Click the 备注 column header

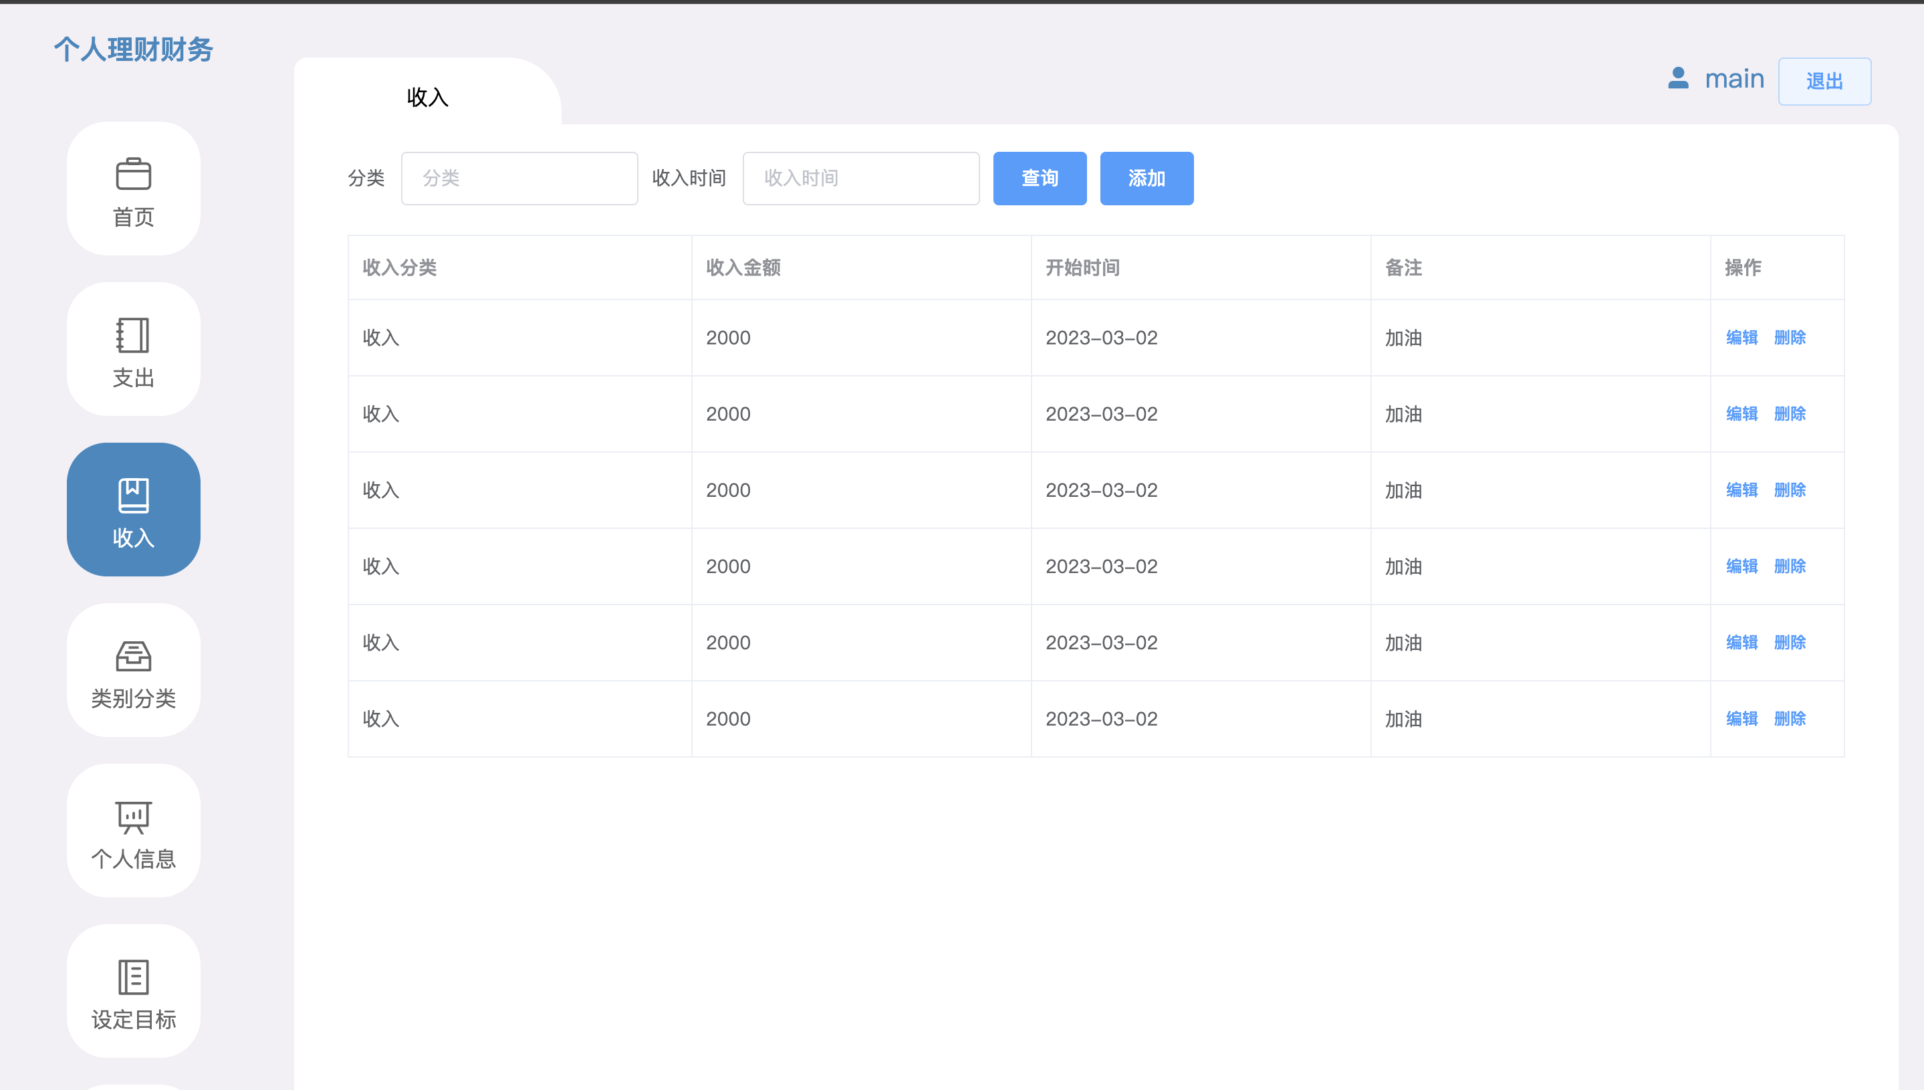click(x=1404, y=267)
